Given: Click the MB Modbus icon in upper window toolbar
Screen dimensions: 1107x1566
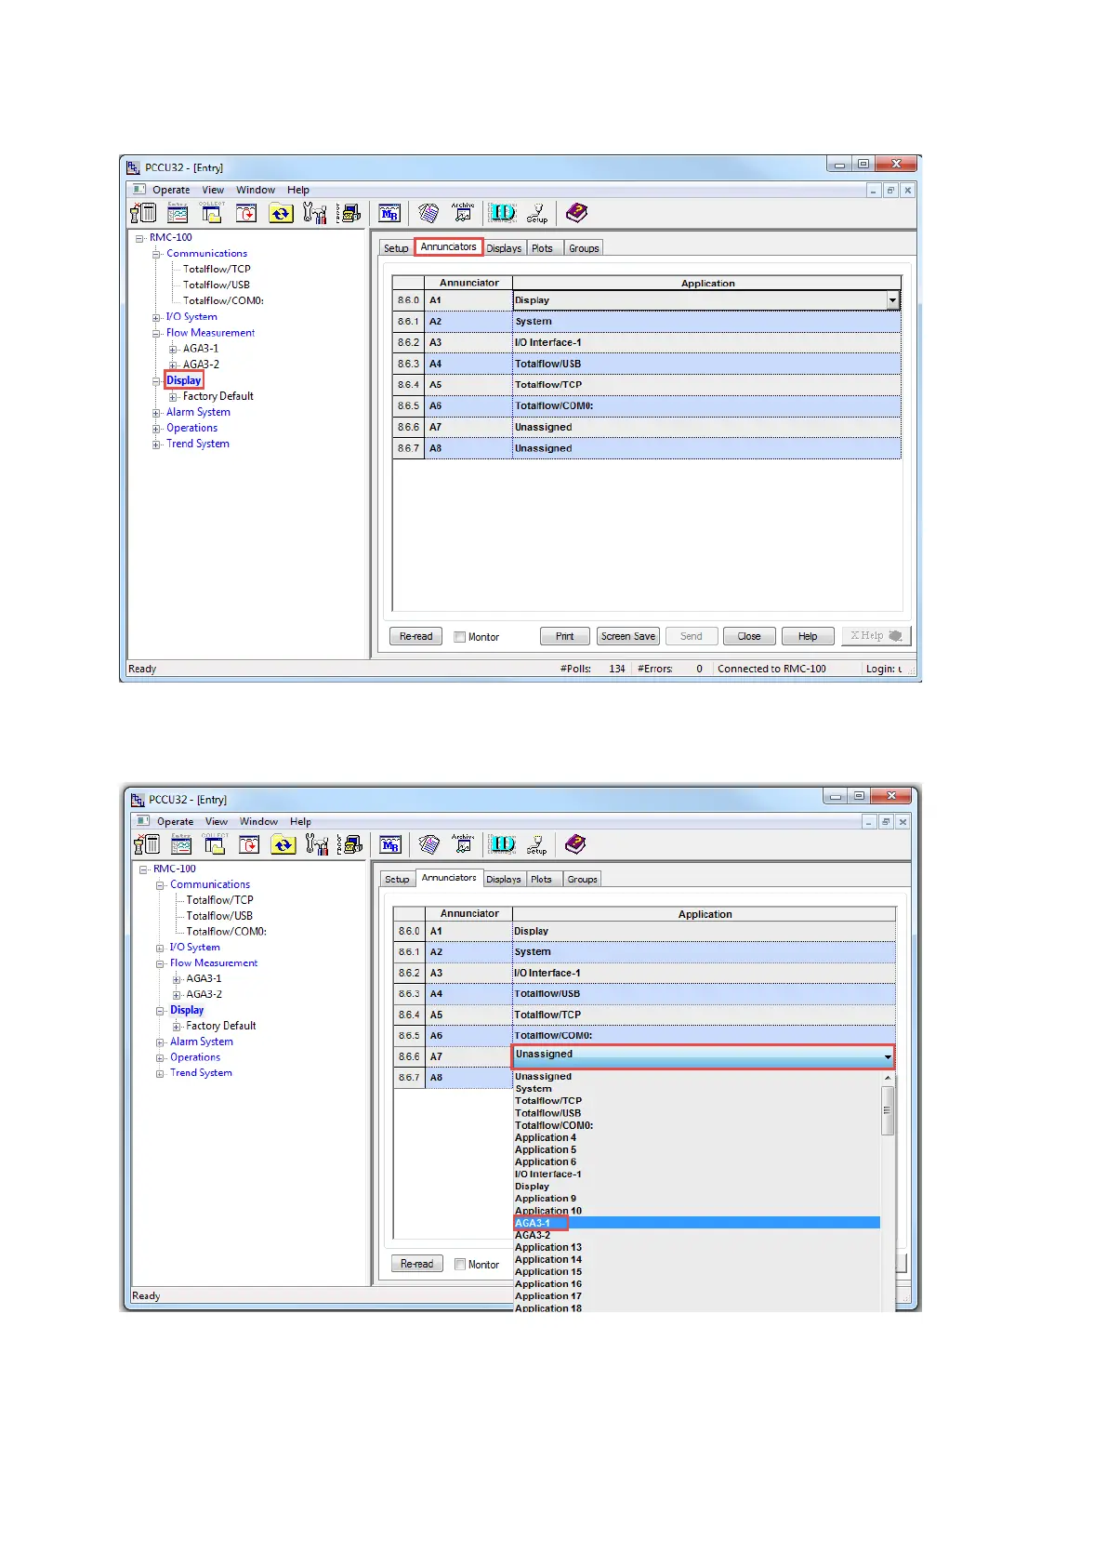Looking at the screenshot, I should coord(389,213).
